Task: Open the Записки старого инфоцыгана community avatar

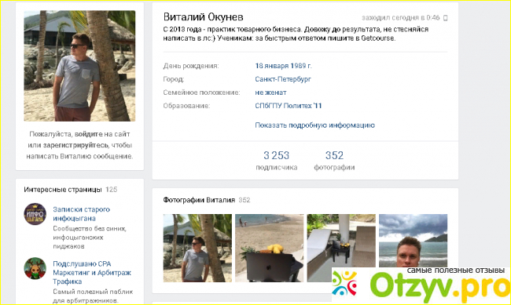Action: tap(35, 214)
